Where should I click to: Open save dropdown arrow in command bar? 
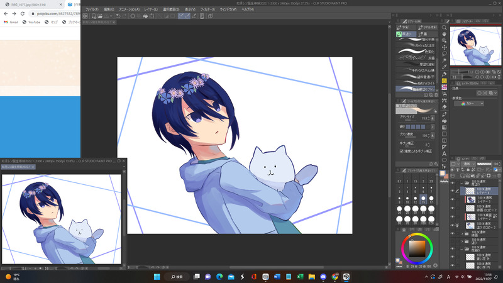pyautogui.click(x=111, y=16)
